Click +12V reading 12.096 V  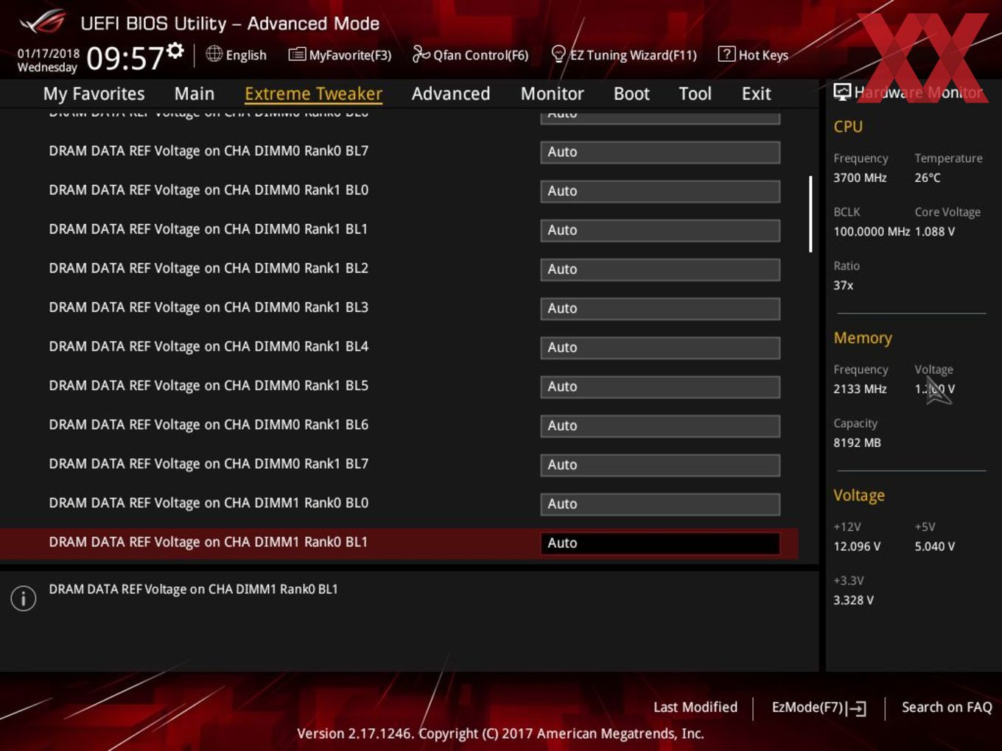[857, 546]
